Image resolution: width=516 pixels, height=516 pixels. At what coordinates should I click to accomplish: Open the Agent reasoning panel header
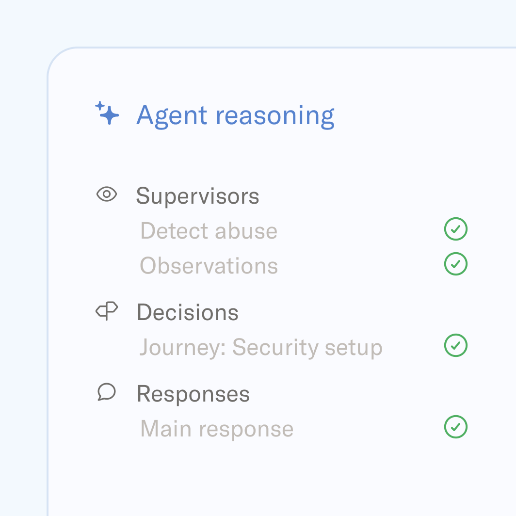coord(236,115)
